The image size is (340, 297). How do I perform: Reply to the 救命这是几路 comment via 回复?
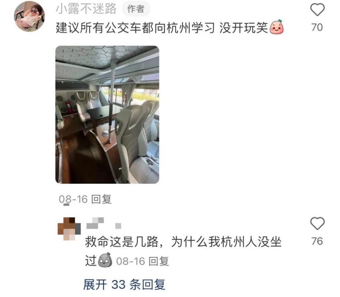tap(159, 261)
